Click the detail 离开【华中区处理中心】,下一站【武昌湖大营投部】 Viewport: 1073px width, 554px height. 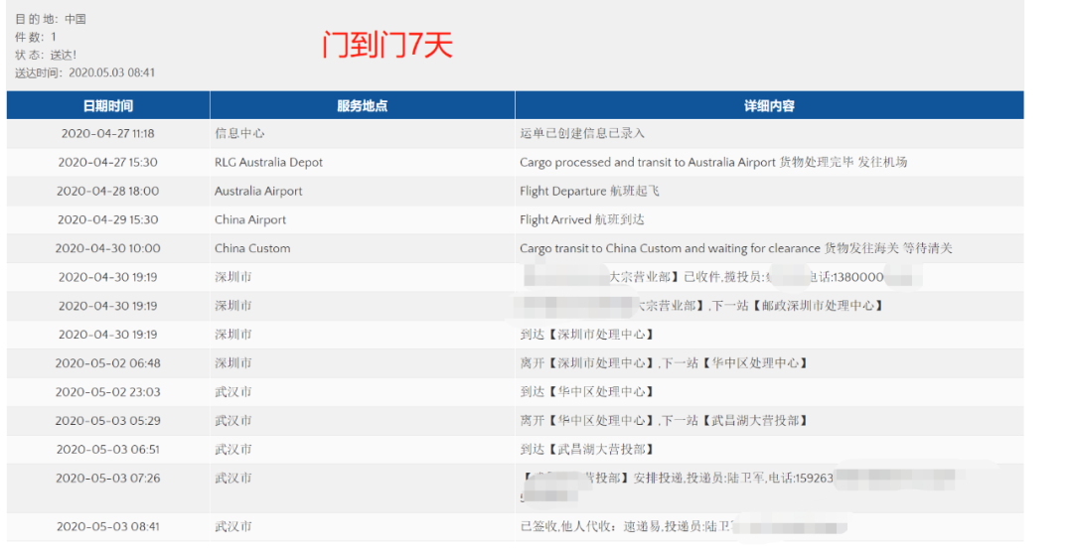pos(664,421)
